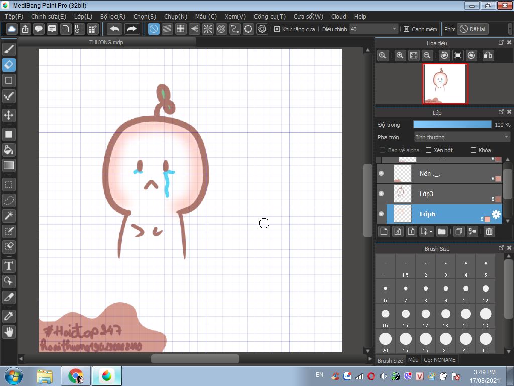Viewport: 514px width, 386px height.
Task: Click the Lớp6 layer color swatch
Action: (x=487, y=219)
